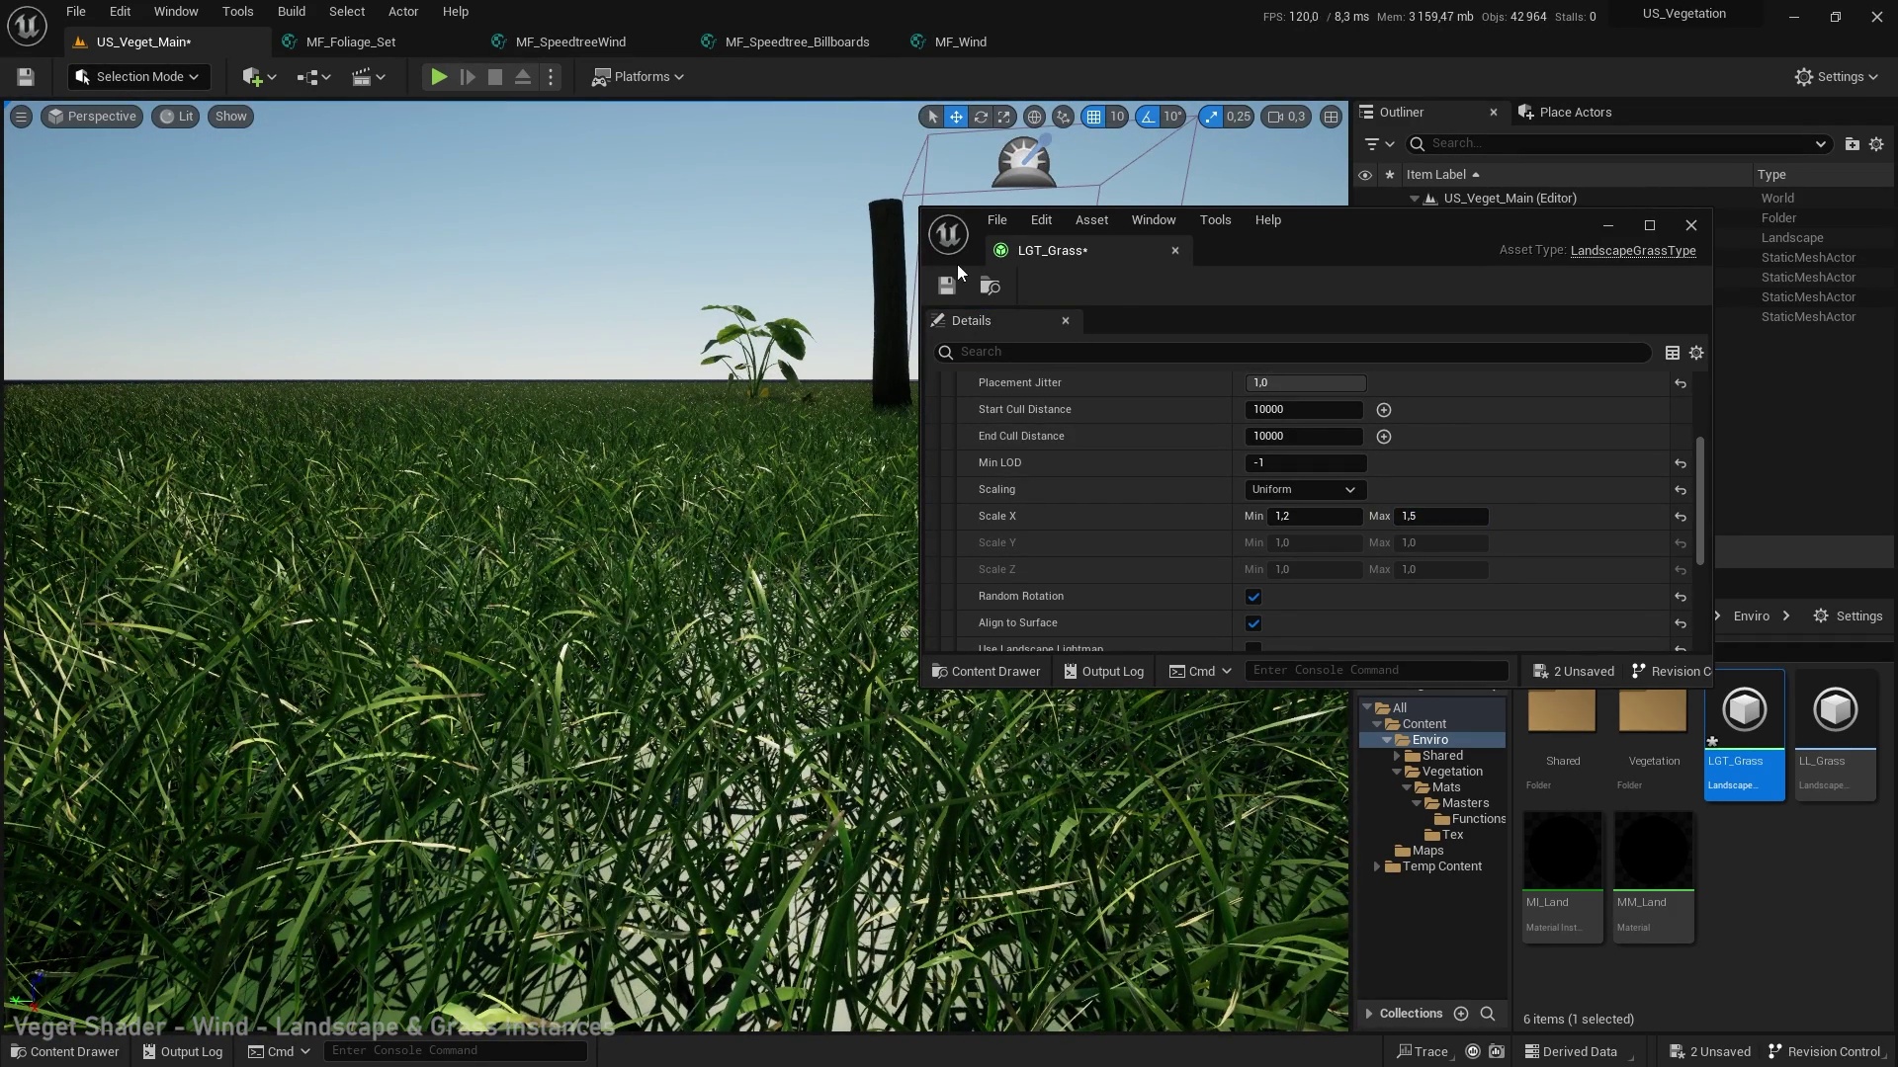Click Browse to asset icon
Image resolution: width=1898 pixels, height=1067 pixels.
pos(990,287)
